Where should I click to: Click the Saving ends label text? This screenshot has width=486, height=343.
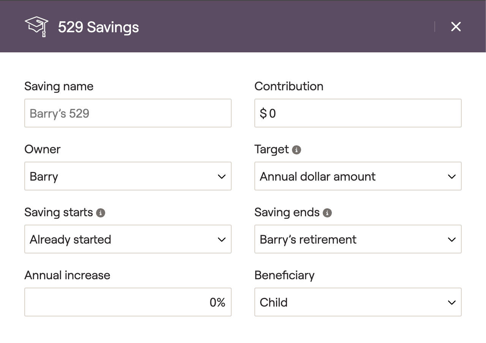(x=287, y=212)
